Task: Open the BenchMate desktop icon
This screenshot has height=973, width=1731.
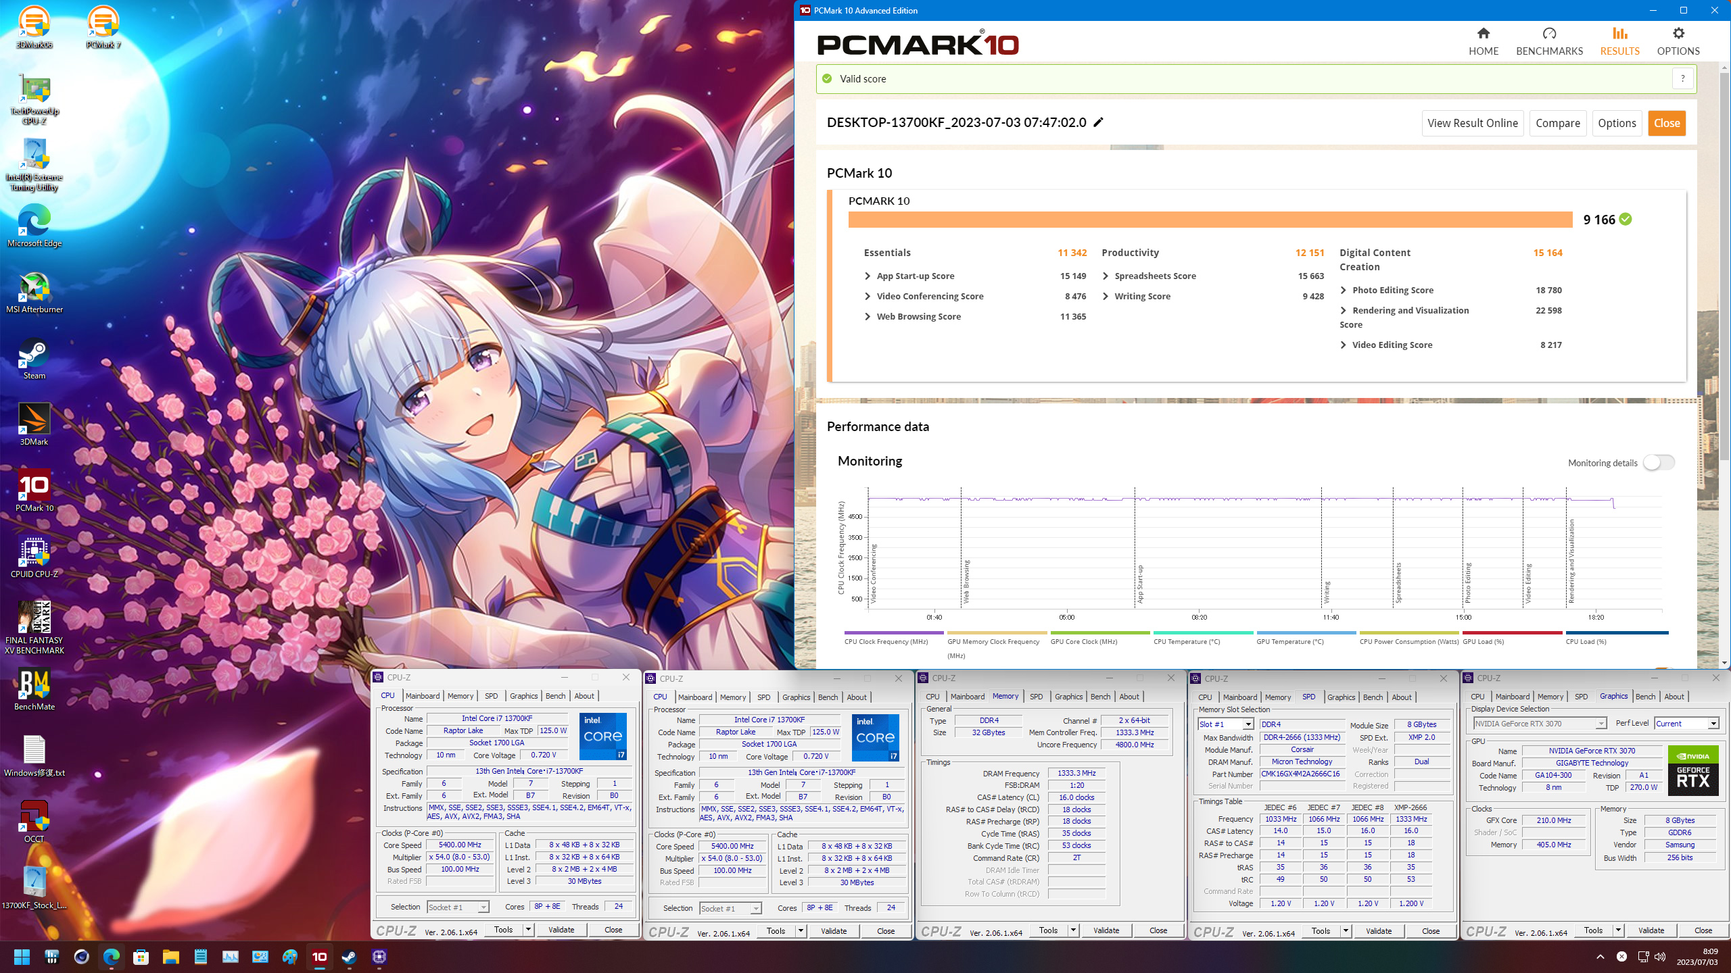Action: click(34, 690)
